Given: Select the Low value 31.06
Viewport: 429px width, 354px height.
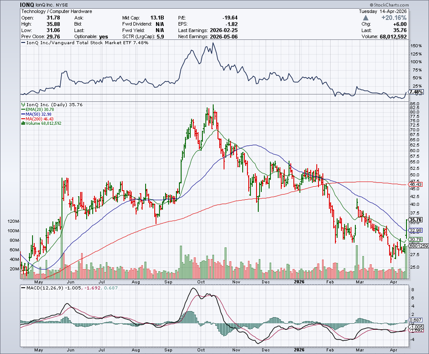Looking at the screenshot, I should tap(53, 30).
